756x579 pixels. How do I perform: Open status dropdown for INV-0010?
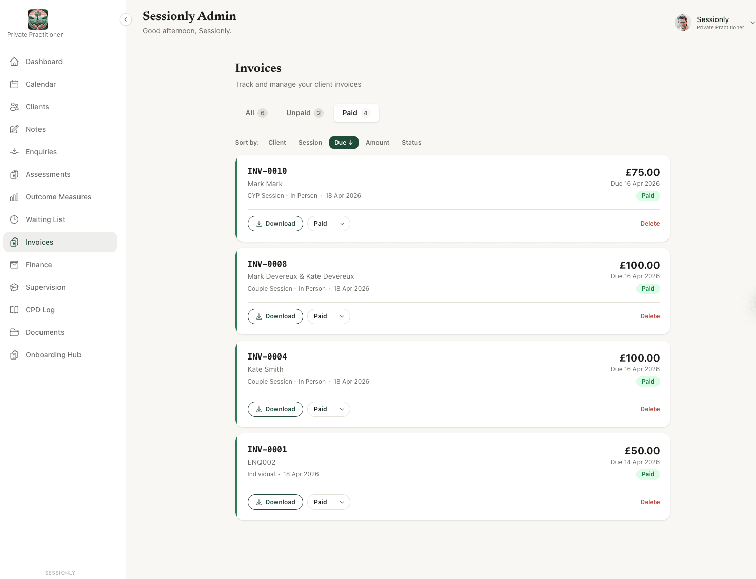click(329, 224)
